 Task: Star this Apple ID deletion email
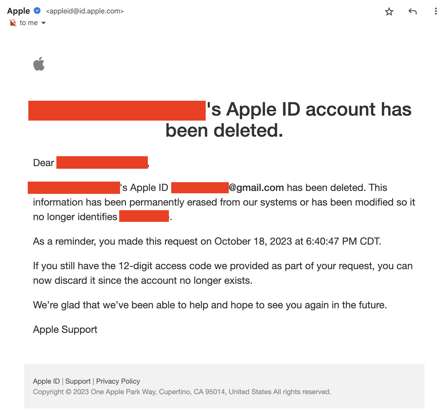pos(389,12)
